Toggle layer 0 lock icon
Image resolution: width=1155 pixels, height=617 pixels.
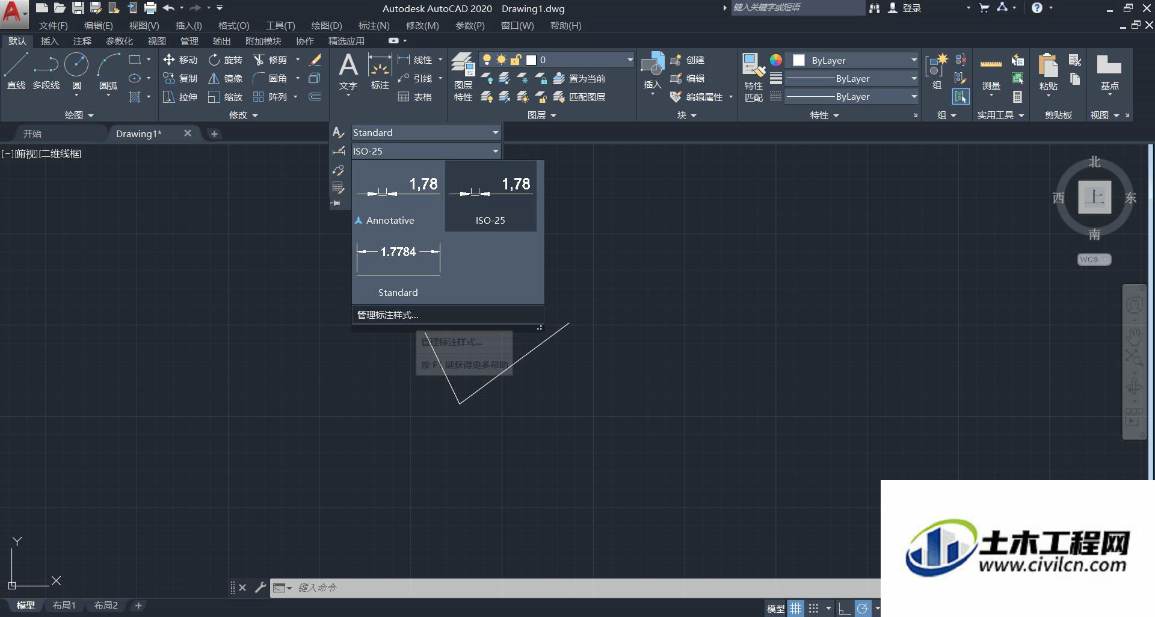[x=516, y=60]
